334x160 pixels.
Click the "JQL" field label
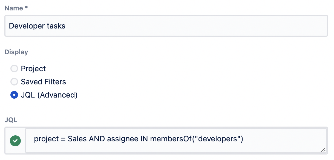pos(11,120)
